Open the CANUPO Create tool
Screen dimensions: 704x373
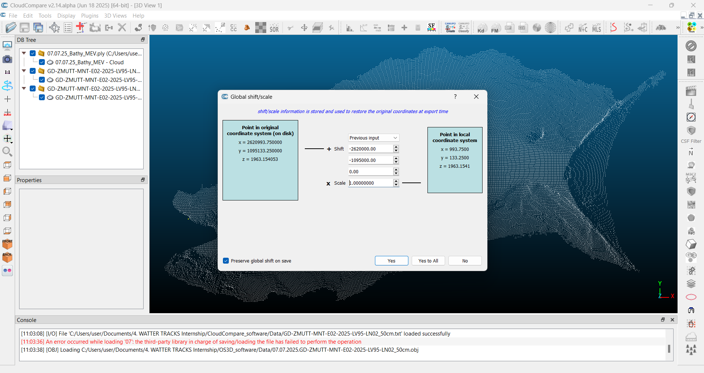coord(450,28)
